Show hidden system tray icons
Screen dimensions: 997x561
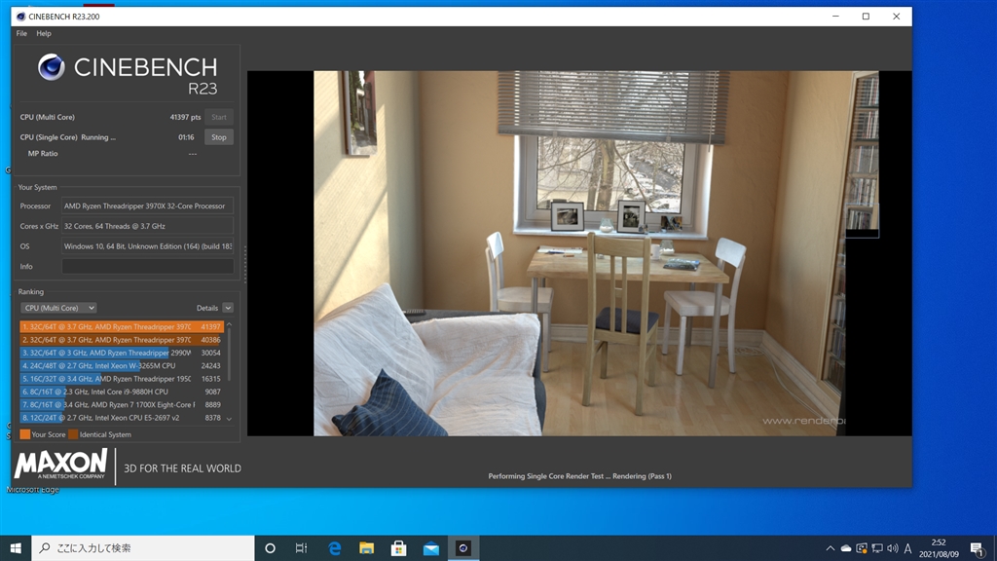(830, 548)
